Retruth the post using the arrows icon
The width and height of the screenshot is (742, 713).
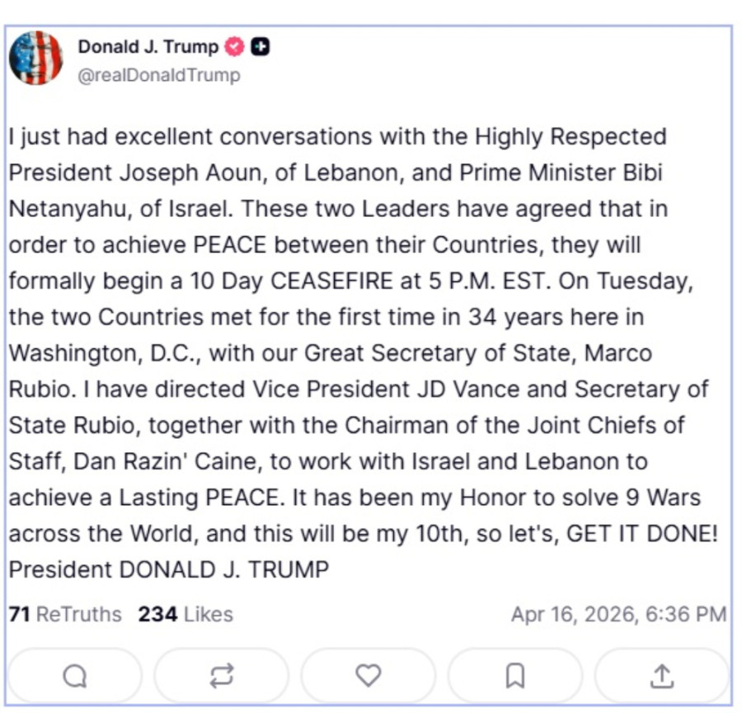pyautogui.click(x=222, y=674)
